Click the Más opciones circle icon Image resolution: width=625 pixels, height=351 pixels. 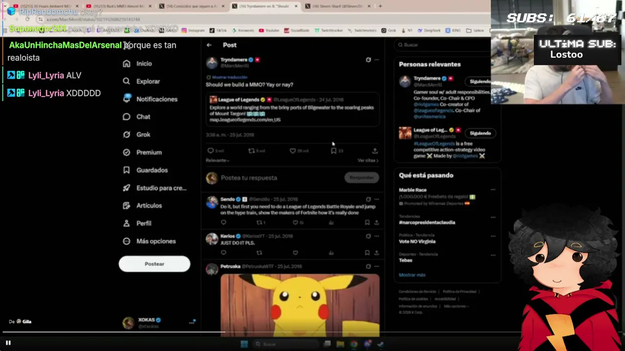(126, 241)
